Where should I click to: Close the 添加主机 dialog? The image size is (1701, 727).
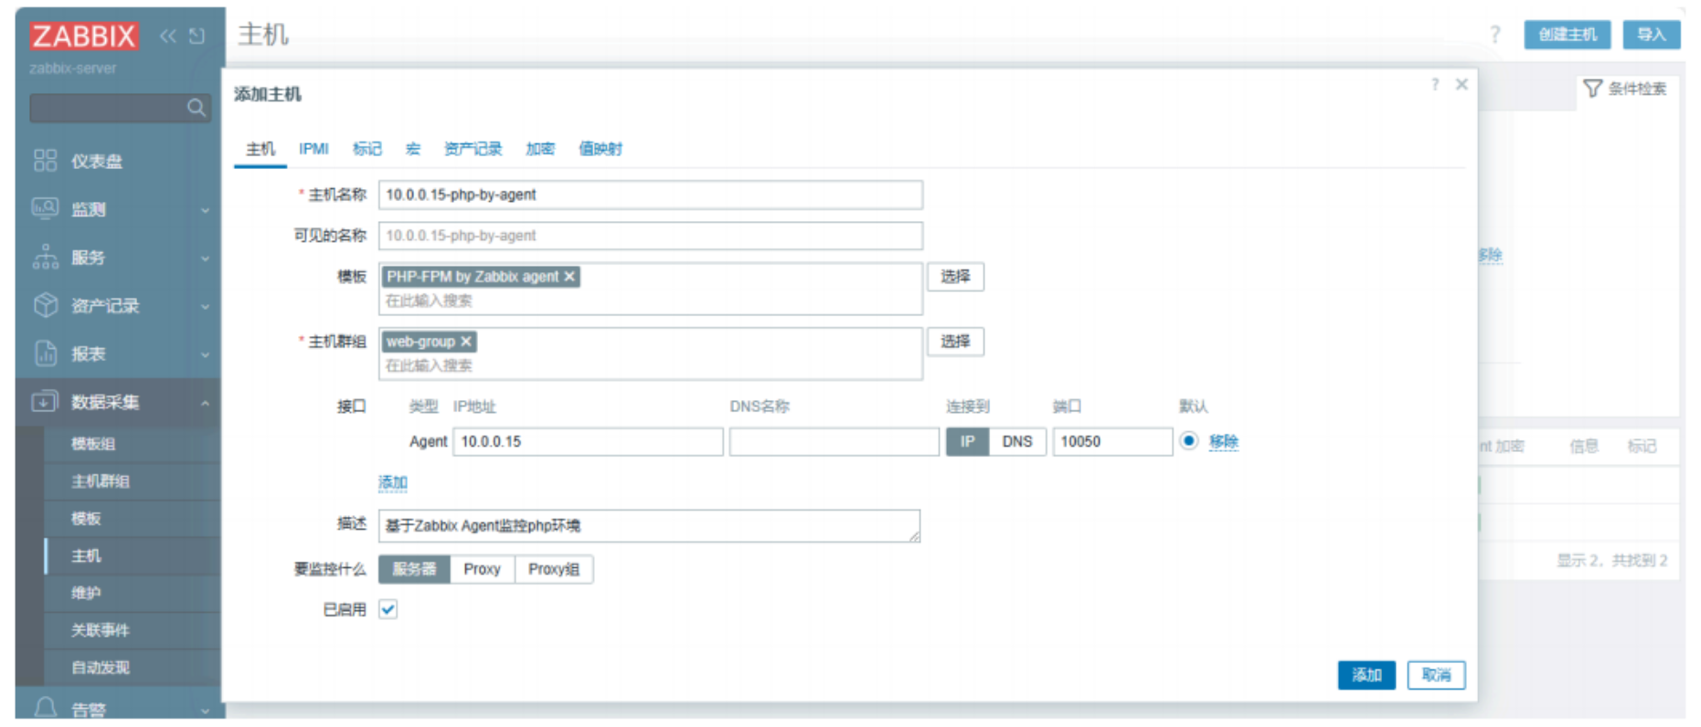click(x=1462, y=84)
